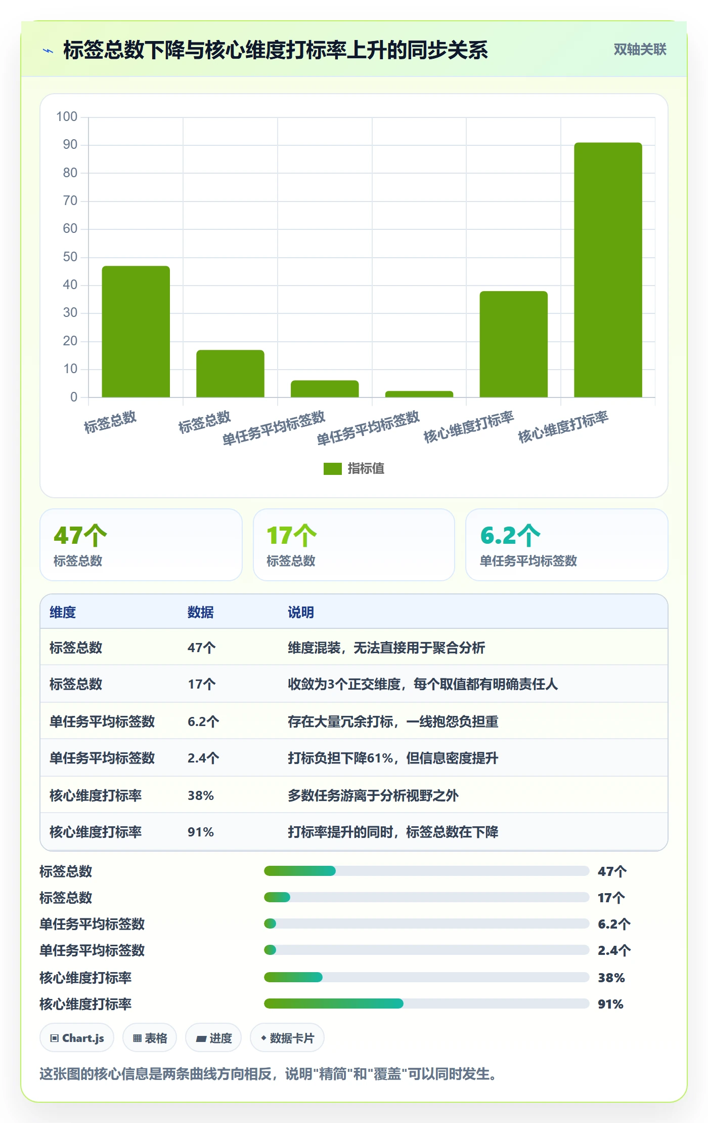Click the chart bar with value 17
The width and height of the screenshot is (708, 1123).
[230, 374]
